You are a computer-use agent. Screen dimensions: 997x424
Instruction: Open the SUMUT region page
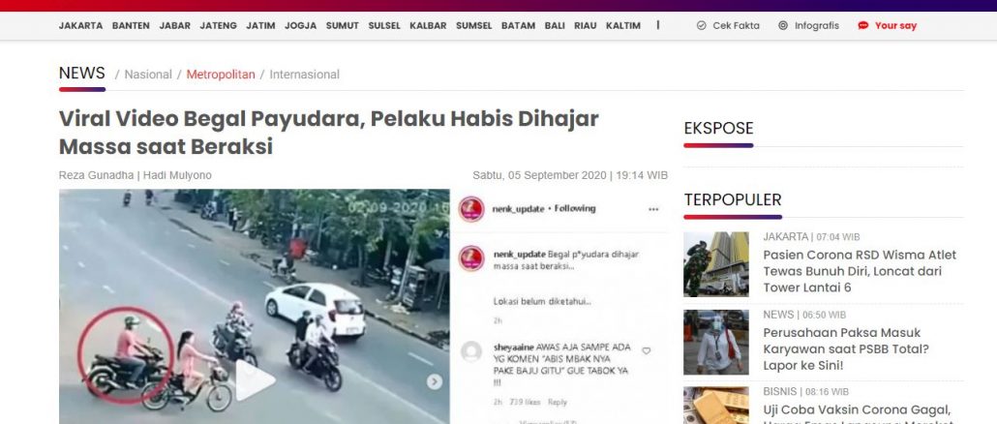coord(343,26)
